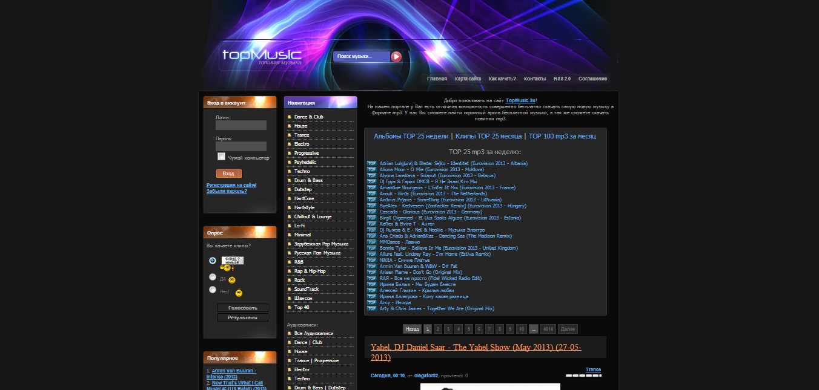
Task: Click the folder icon beside Drum & Bass
Action: pos(290,180)
